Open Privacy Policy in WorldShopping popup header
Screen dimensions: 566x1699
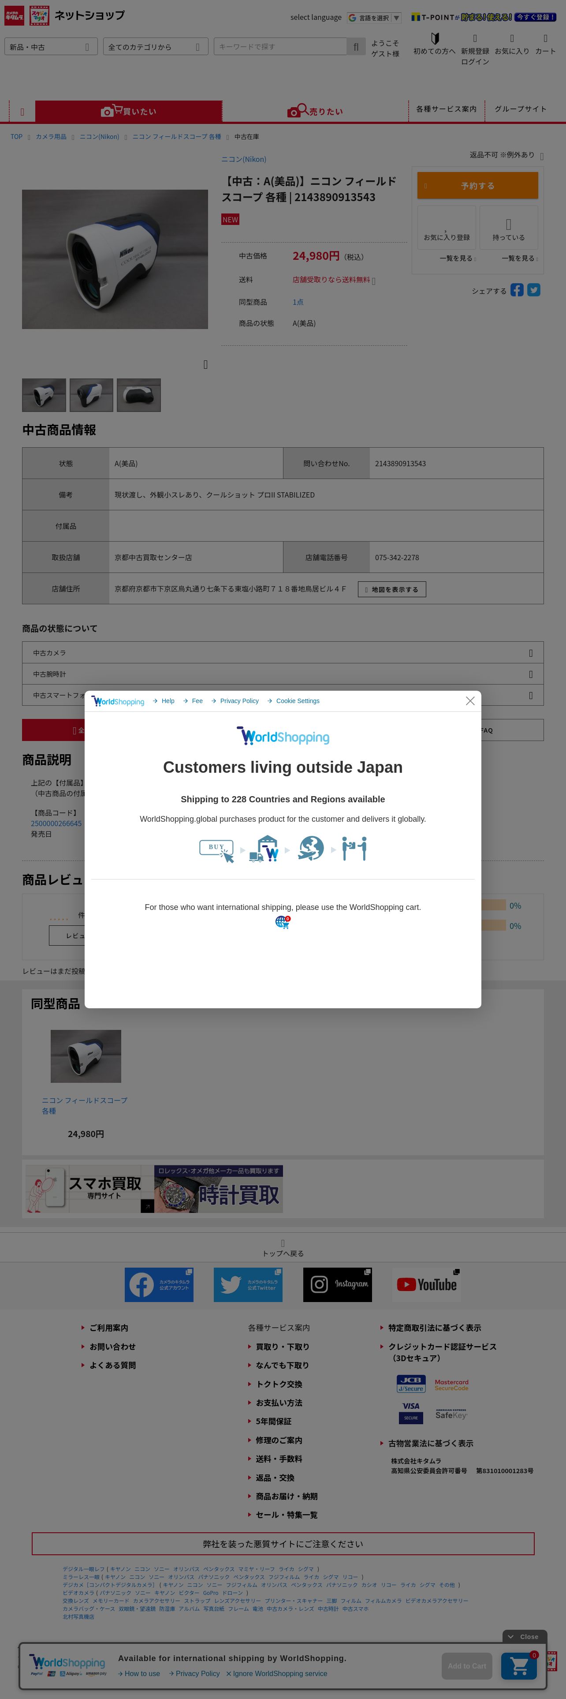point(235,700)
